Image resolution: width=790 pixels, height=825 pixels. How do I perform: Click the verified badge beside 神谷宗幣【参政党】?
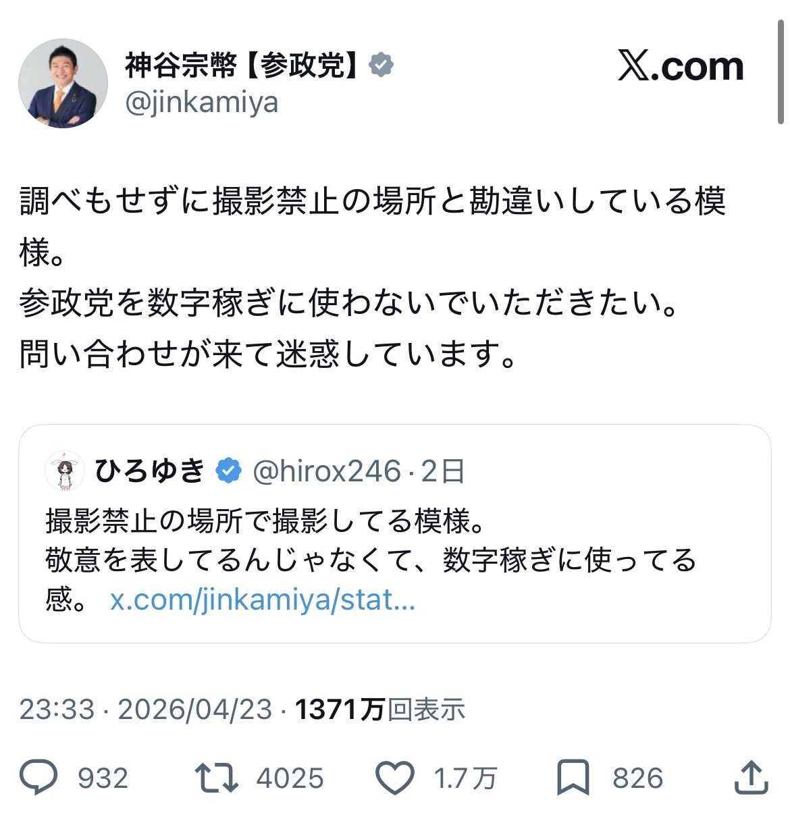click(x=381, y=65)
